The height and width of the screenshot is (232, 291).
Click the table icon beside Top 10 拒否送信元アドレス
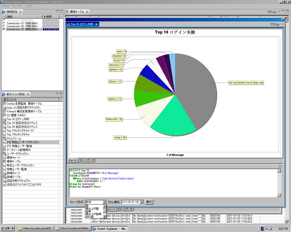point(4,123)
